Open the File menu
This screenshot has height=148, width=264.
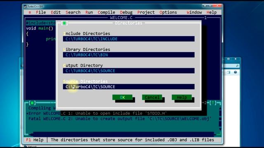coord(41,12)
